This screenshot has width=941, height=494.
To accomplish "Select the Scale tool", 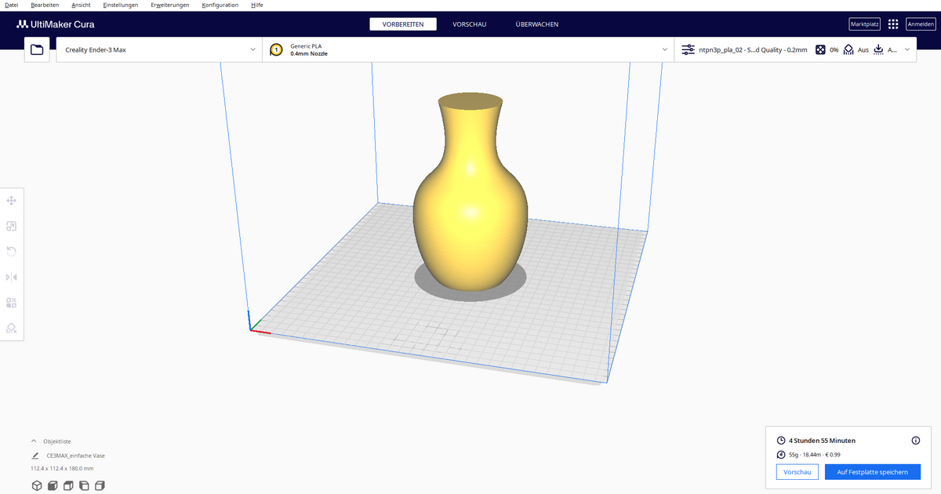I will (11, 227).
